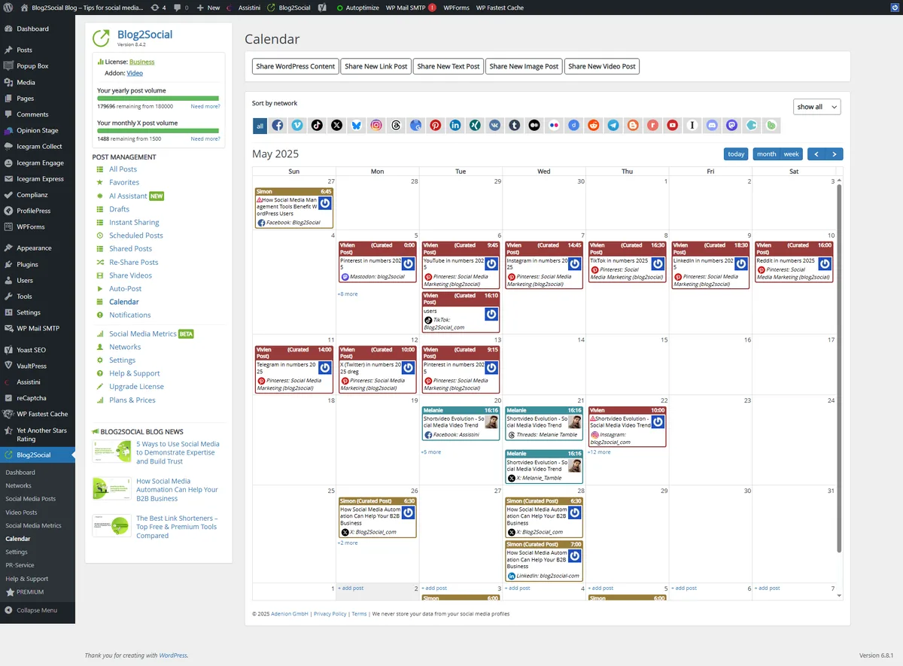Click 'Need more?' beside yearly post volume

pos(205,107)
